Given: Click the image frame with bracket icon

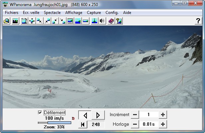Looking at the screenshot, I should click(24, 21).
